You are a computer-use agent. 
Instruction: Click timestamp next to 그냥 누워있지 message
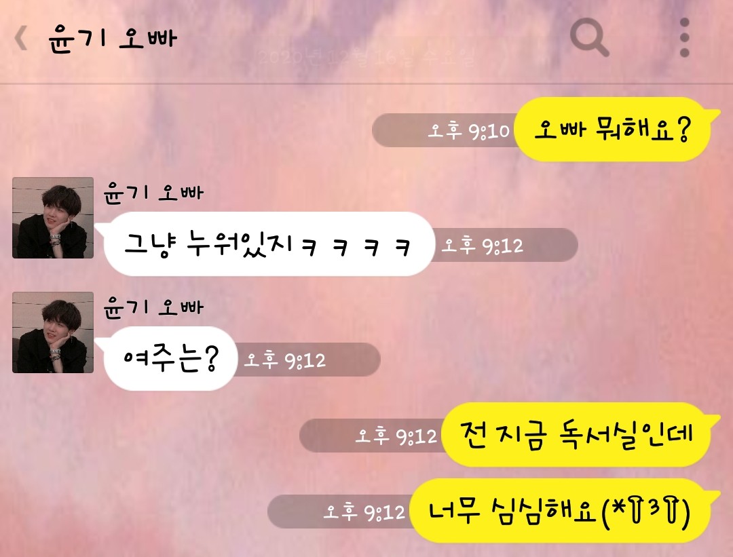coord(482,245)
